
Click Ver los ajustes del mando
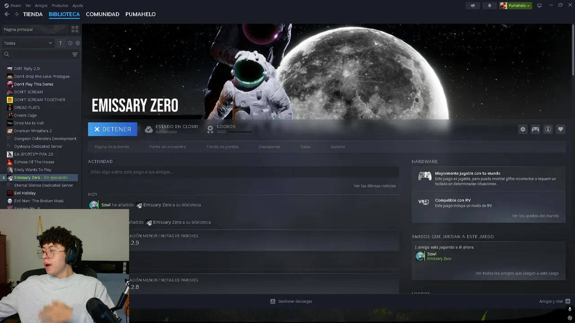(x=535, y=216)
